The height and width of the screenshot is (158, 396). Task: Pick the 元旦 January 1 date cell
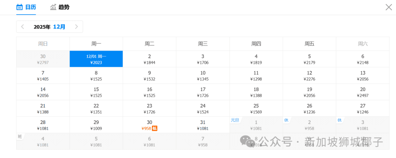[256, 125]
